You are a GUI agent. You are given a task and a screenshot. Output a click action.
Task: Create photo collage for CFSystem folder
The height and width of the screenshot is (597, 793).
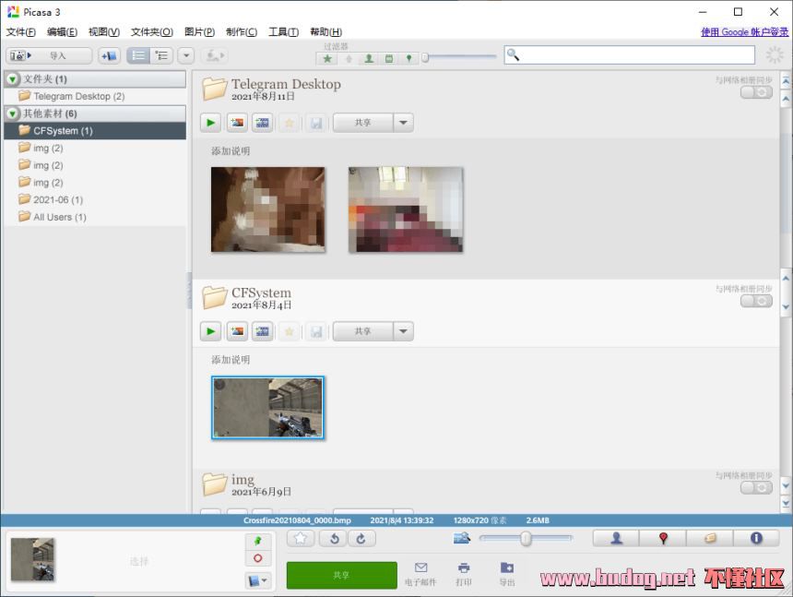(x=237, y=331)
